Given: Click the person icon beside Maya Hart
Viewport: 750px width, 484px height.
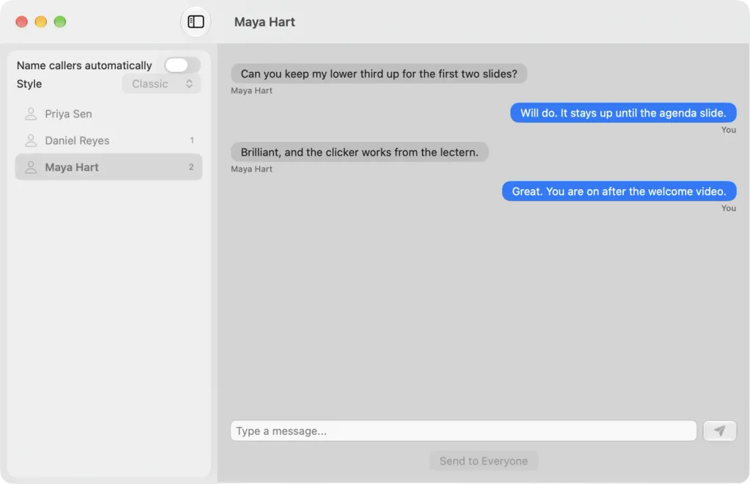Looking at the screenshot, I should 31,167.
